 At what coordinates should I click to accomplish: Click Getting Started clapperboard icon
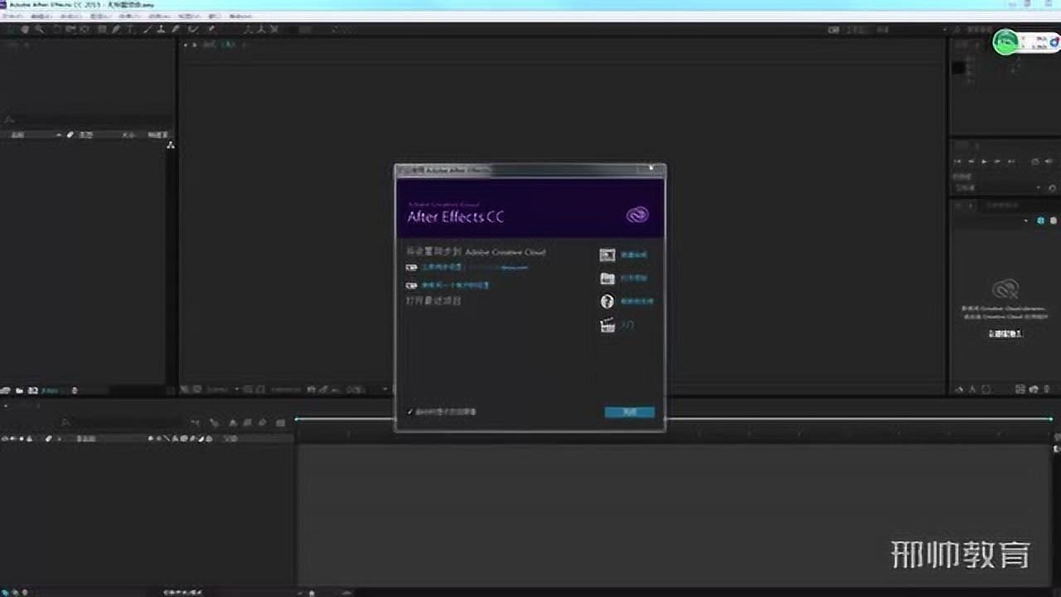point(608,326)
